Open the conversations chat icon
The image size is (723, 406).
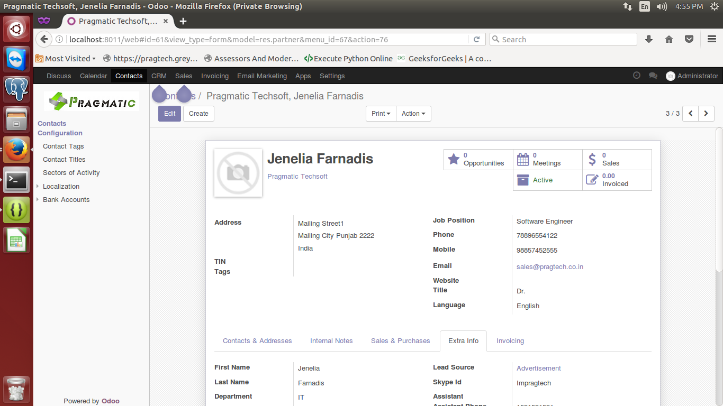tap(653, 76)
